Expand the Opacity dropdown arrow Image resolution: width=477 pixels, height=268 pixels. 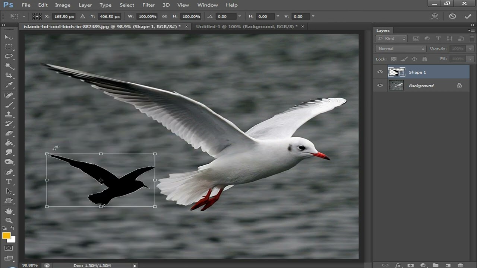470,48
